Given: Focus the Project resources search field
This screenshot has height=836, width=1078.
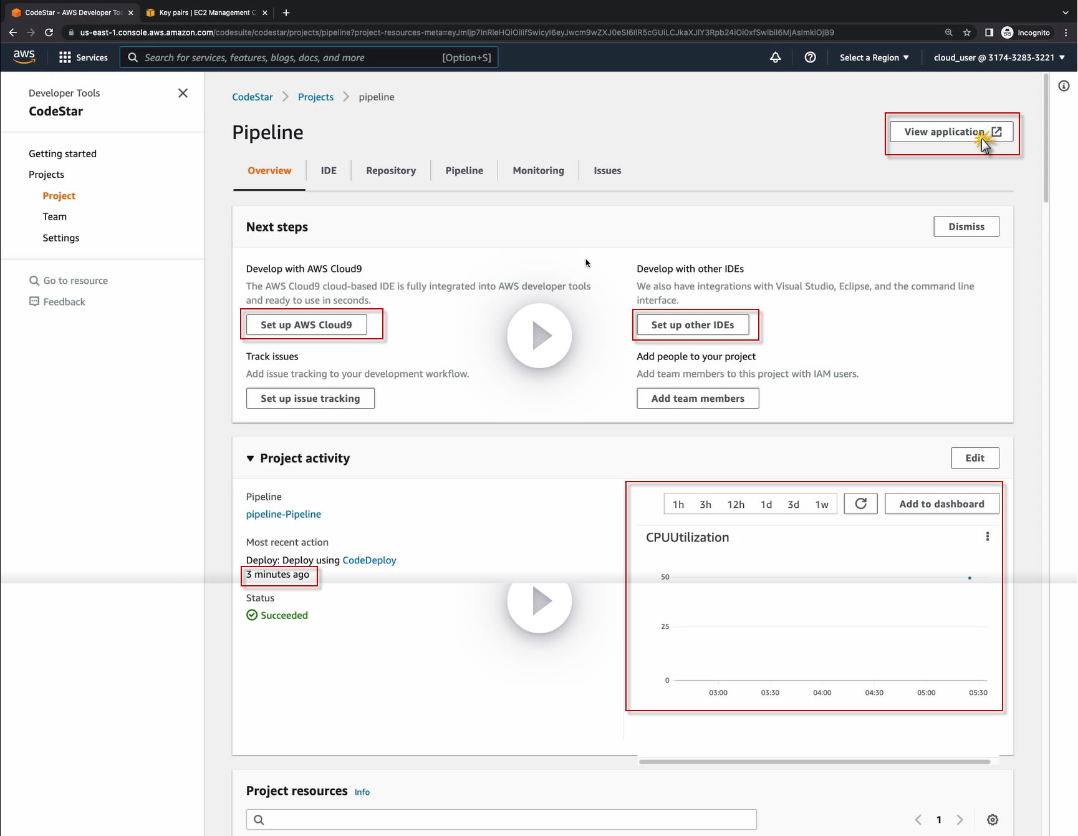Looking at the screenshot, I should tap(501, 820).
